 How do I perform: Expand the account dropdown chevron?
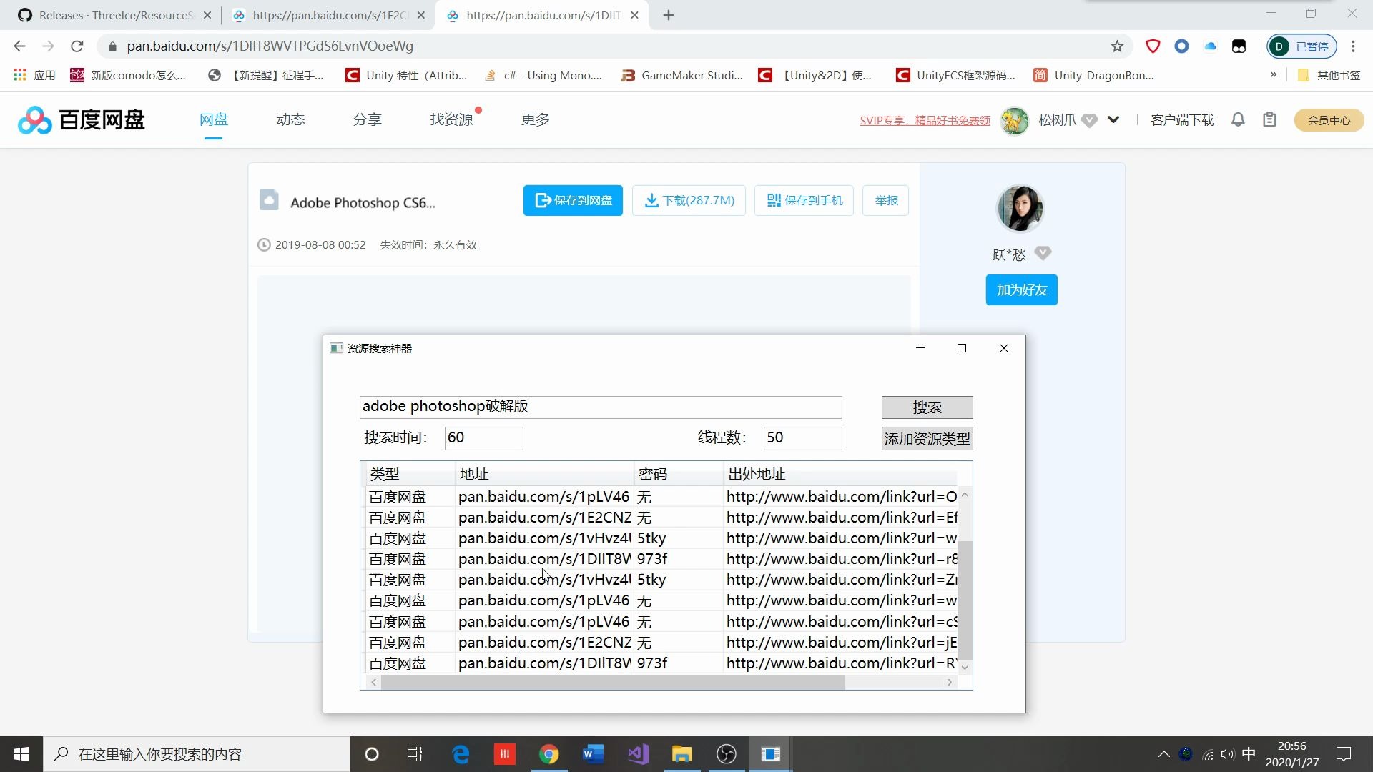[x=1113, y=120]
